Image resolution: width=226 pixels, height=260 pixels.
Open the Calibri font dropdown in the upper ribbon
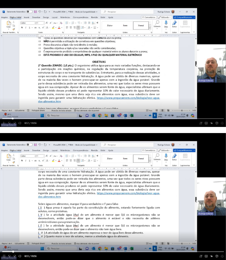tap(28, 23)
